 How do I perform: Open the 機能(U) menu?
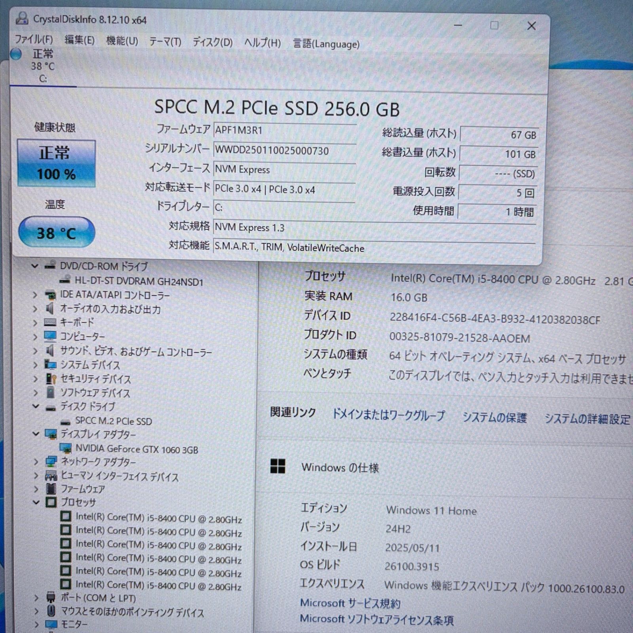point(122,41)
